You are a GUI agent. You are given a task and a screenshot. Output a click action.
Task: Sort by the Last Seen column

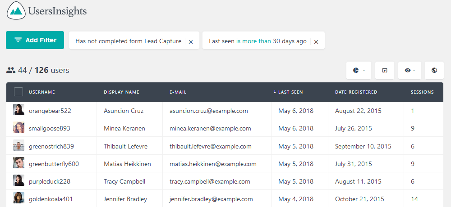[x=288, y=92]
